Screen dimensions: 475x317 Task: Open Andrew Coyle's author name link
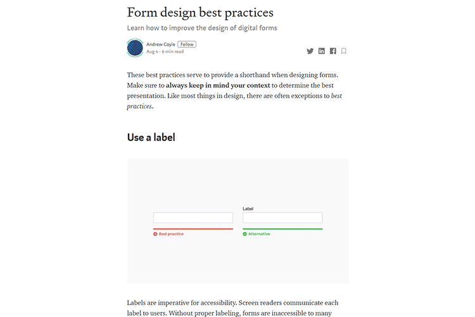point(161,44)
